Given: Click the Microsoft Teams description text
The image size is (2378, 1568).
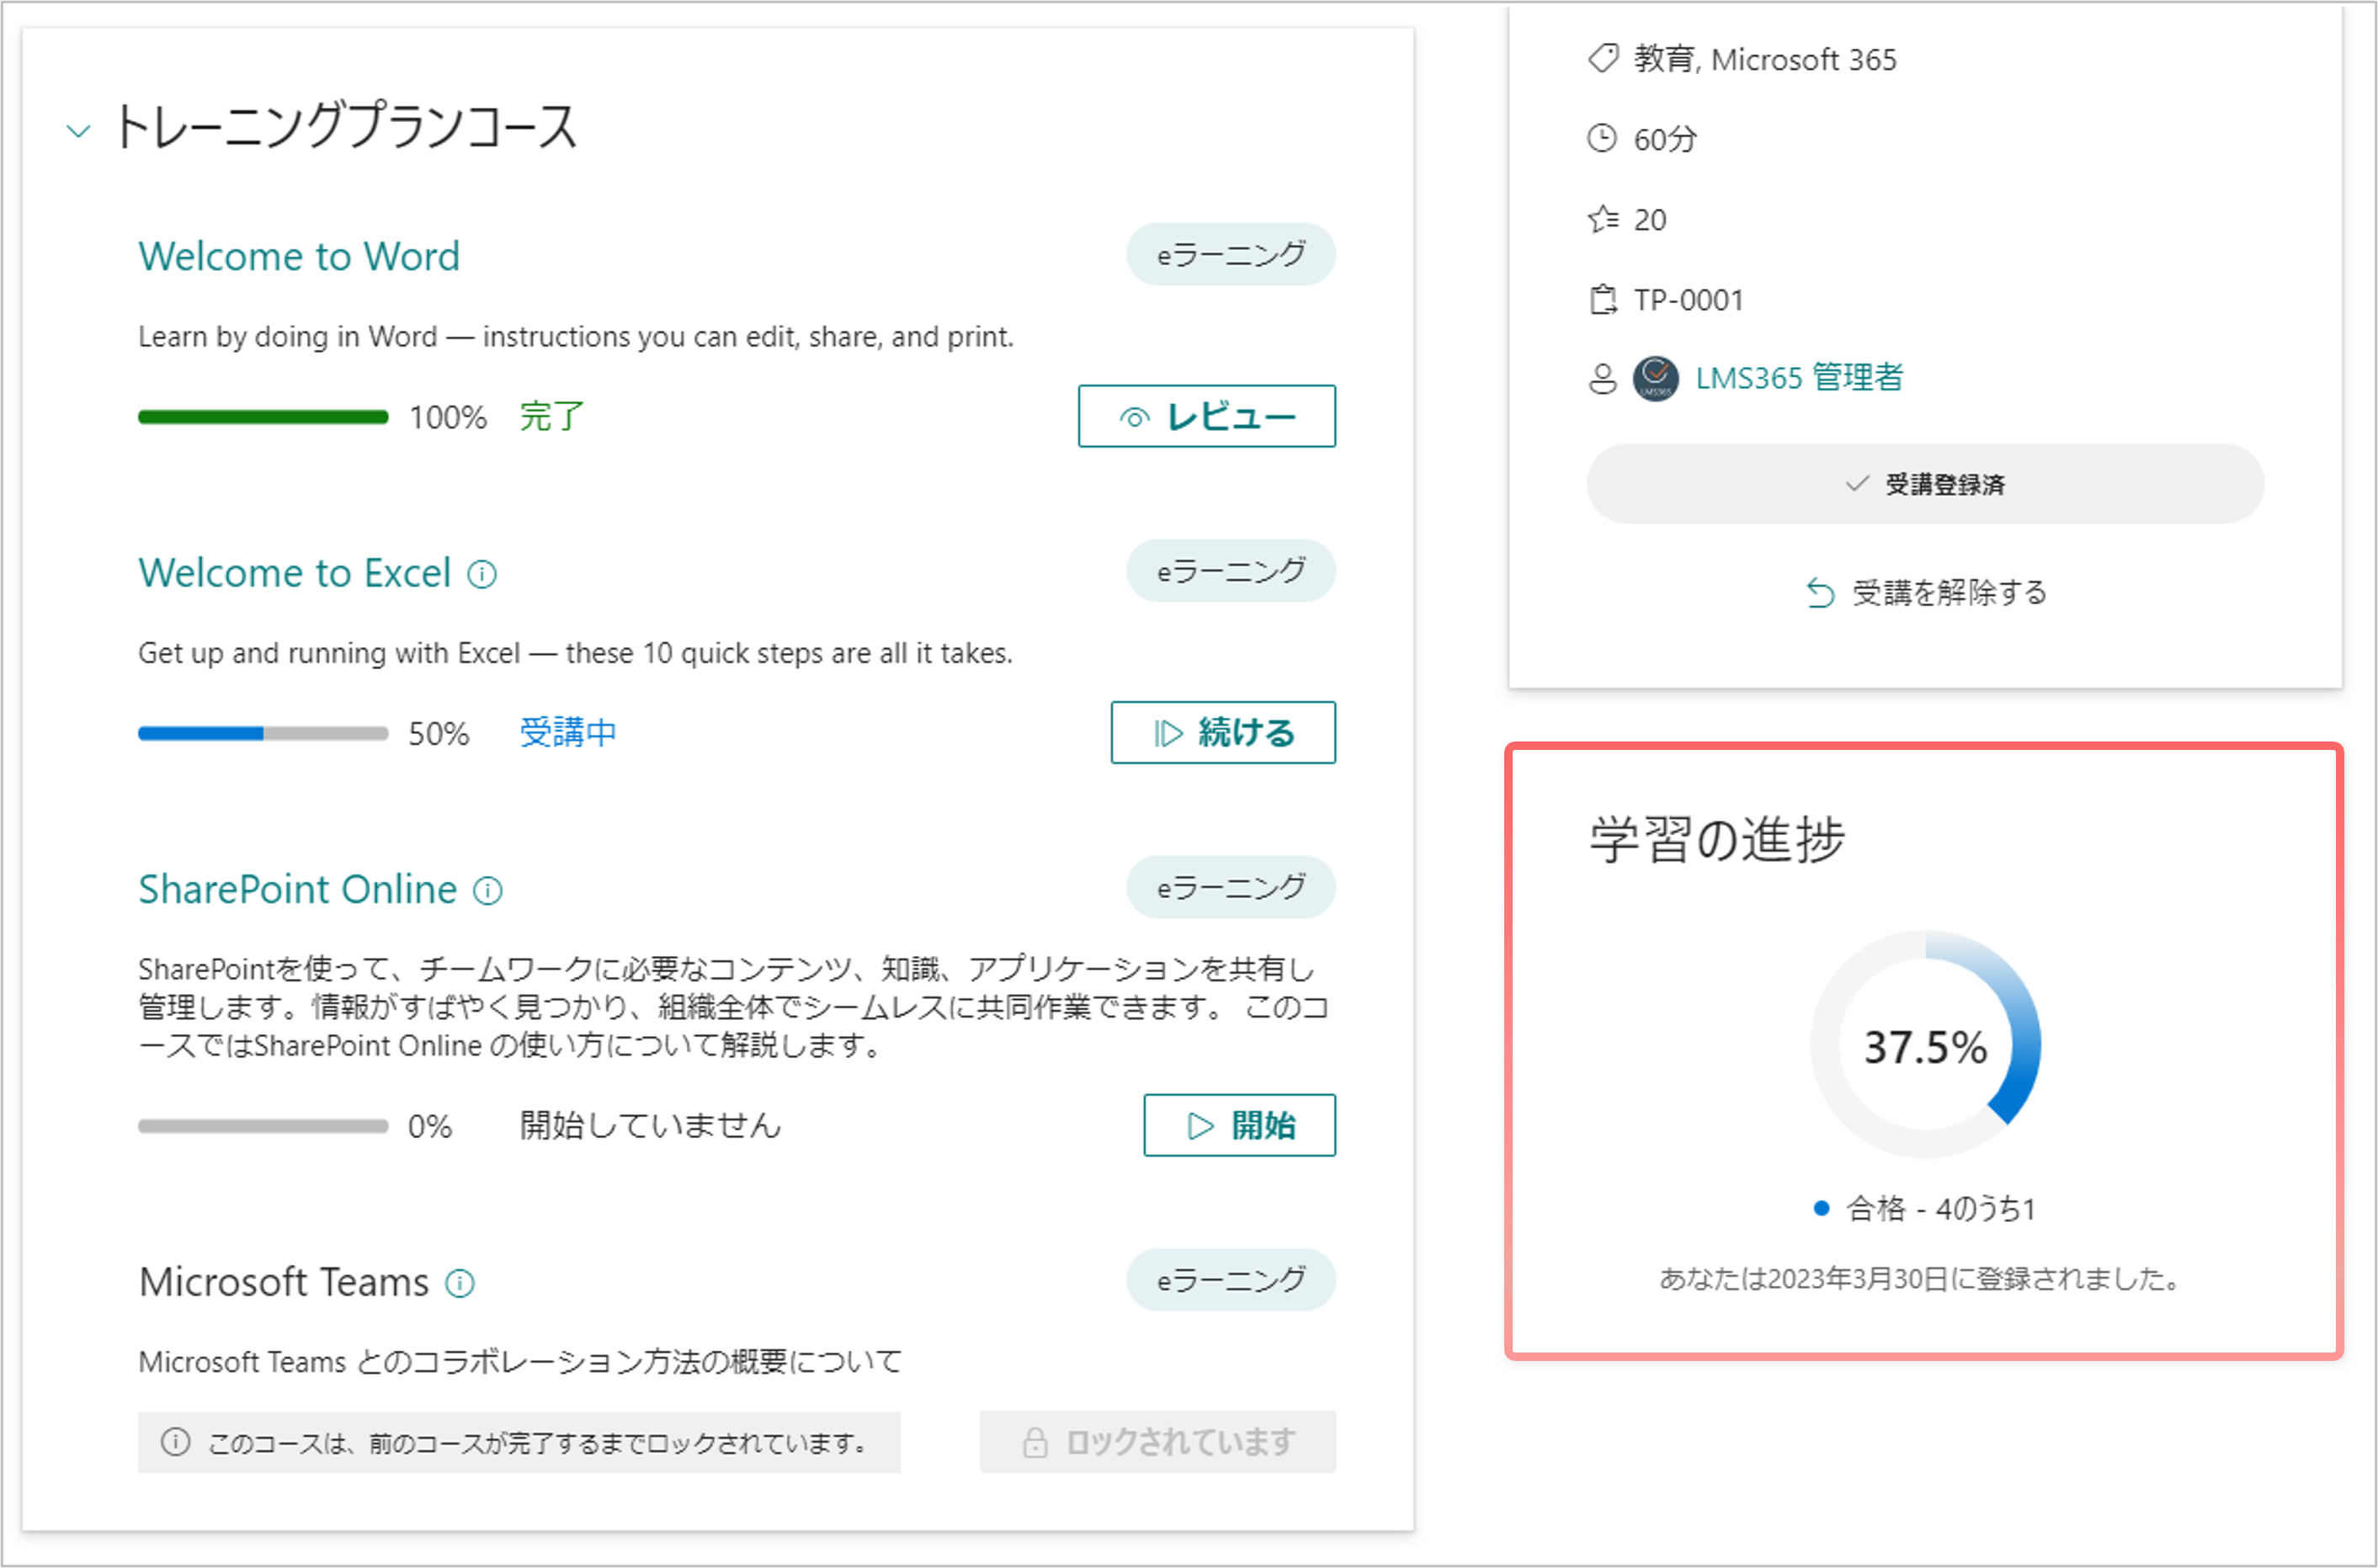Looking at the screenshot, I should [520, 1362].
